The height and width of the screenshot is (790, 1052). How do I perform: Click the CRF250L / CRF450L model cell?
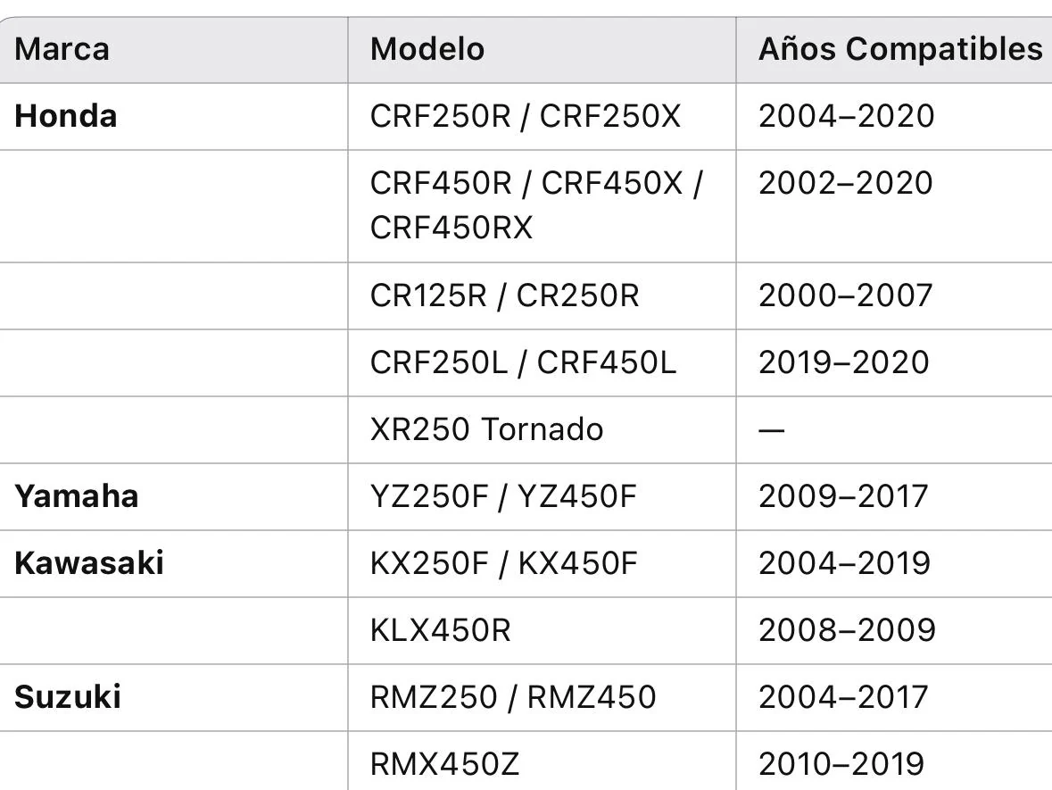[543, 362]
